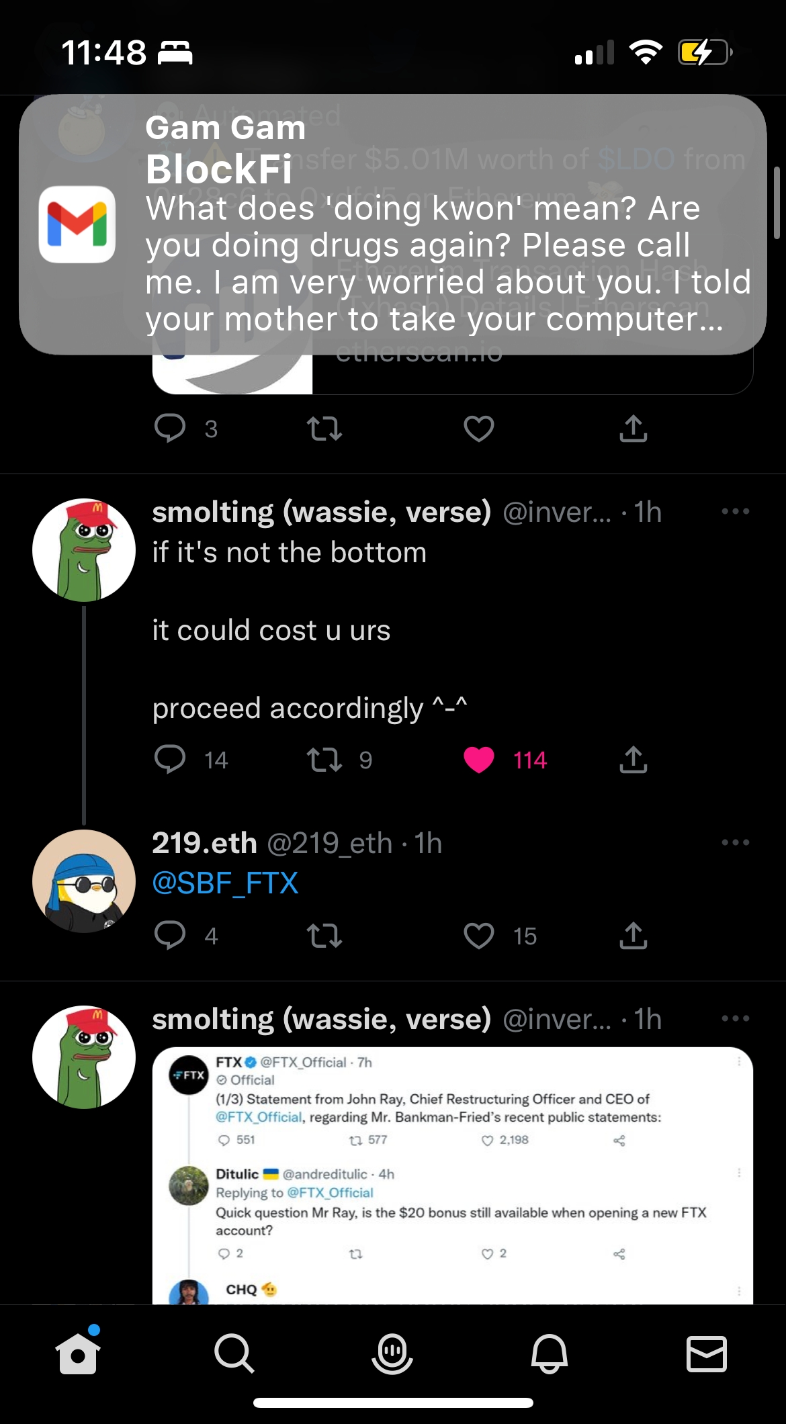Image resolution: width=786 pixels, height=1424 pixels.
Task: Open the Search tab
Action: point(234,1353)
